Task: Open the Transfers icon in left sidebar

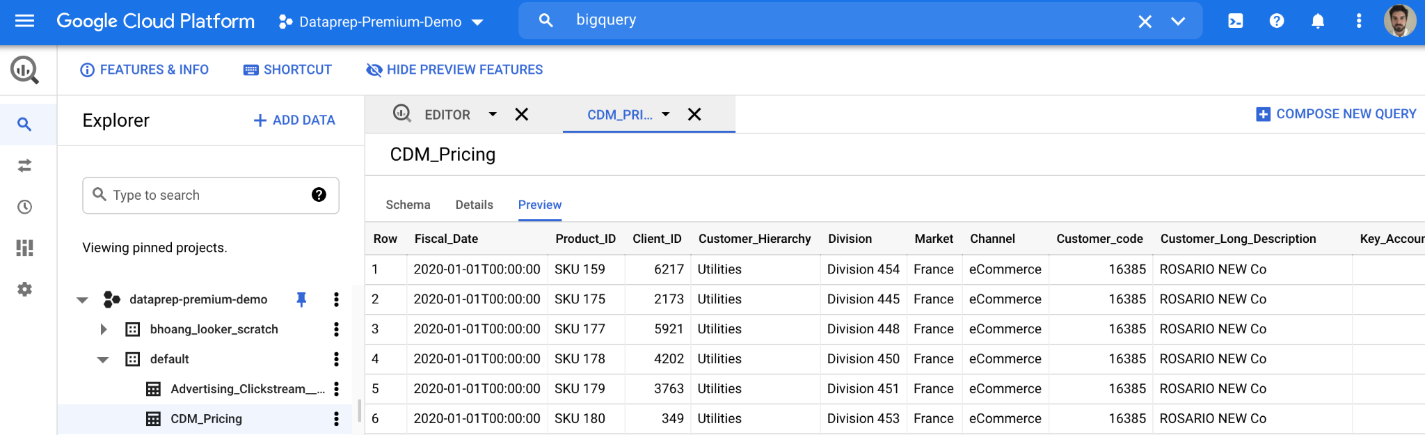Action: click(x=24, y=166)
